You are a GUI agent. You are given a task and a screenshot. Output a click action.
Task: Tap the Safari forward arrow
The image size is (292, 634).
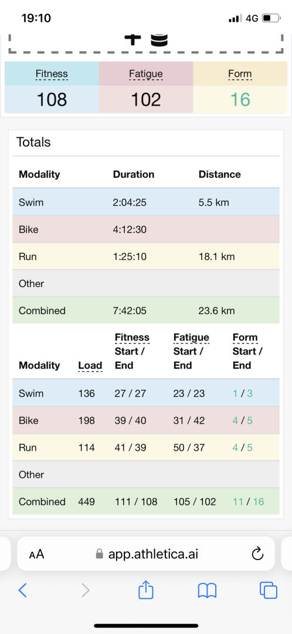(86, 591)
